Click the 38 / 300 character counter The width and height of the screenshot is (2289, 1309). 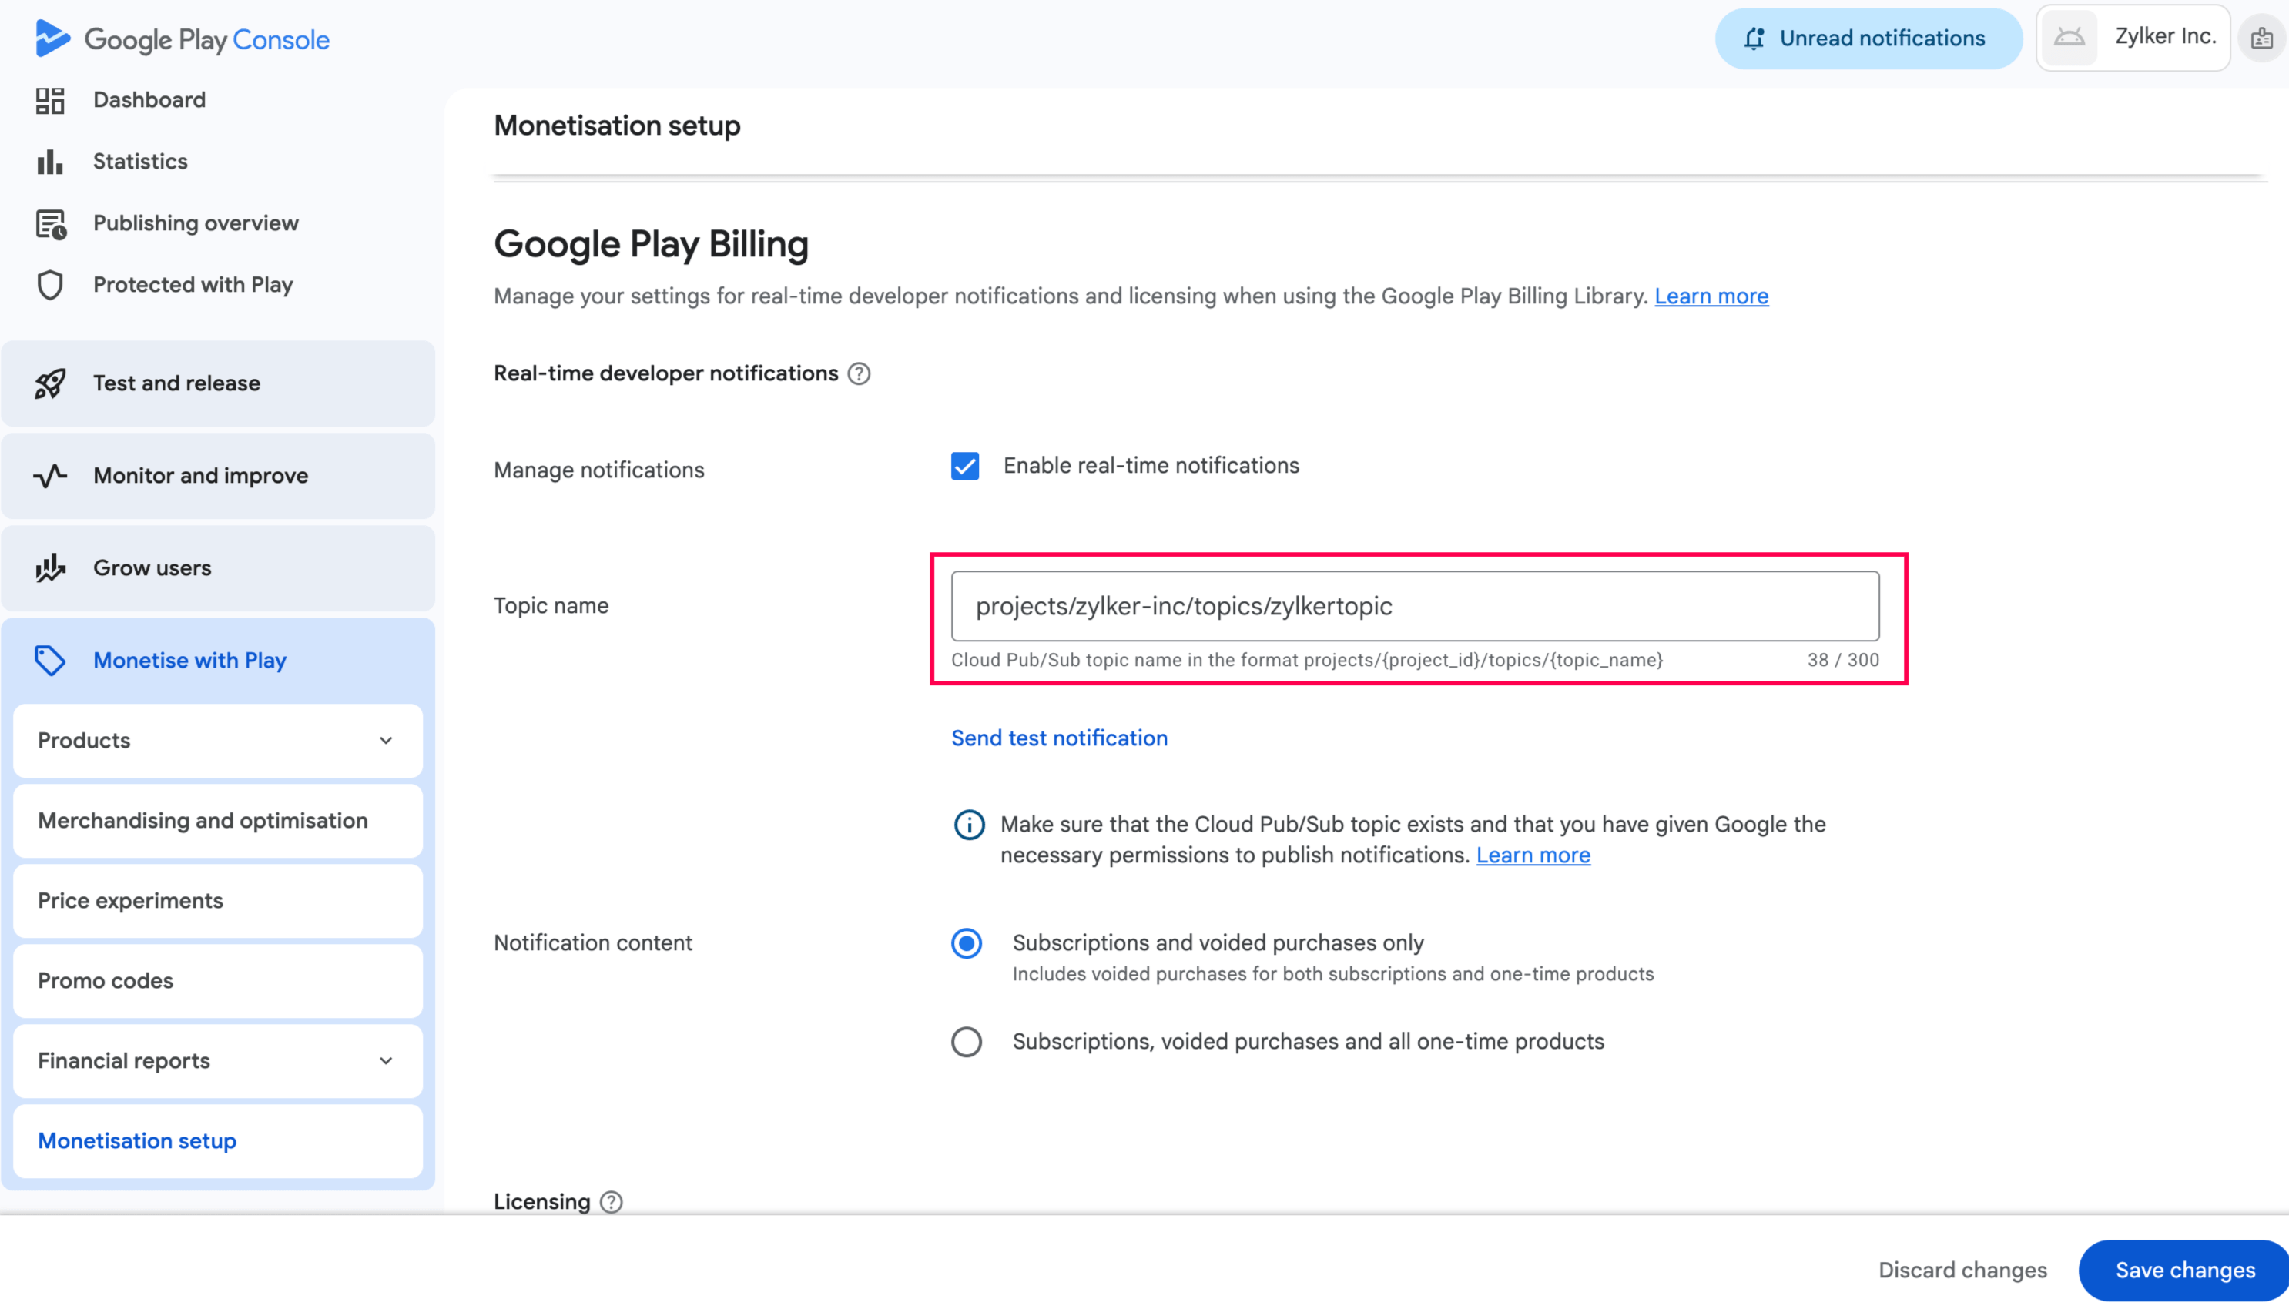[1843, 660]
